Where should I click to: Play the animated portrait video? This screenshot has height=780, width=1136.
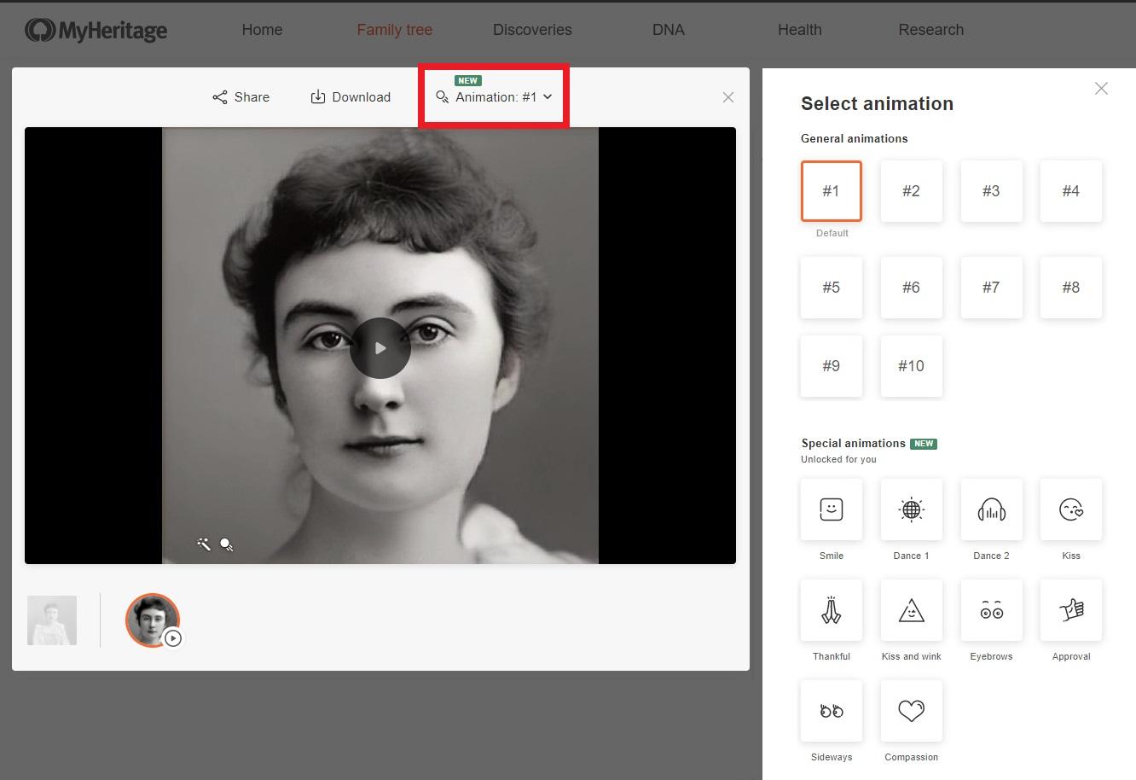point(380,348)
